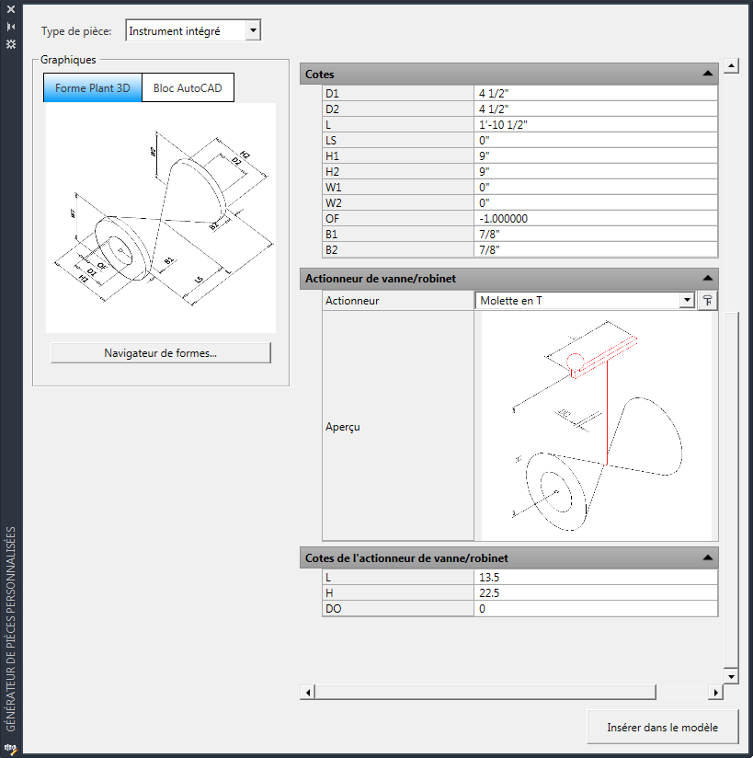Click vertical scrollbar down arrow
Screen dimensions: 753x758
731,676
